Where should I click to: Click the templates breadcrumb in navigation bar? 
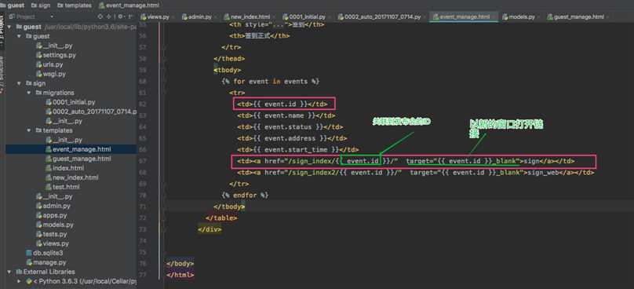[x=75, y=5]
